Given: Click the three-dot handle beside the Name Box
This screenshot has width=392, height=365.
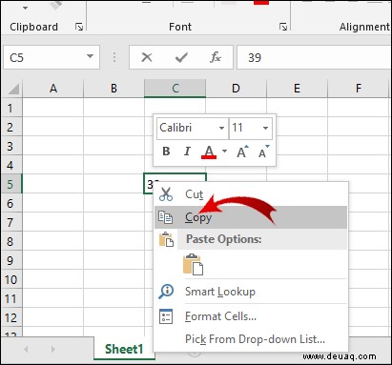Looking at the screenshot, I should pos(114,57).
